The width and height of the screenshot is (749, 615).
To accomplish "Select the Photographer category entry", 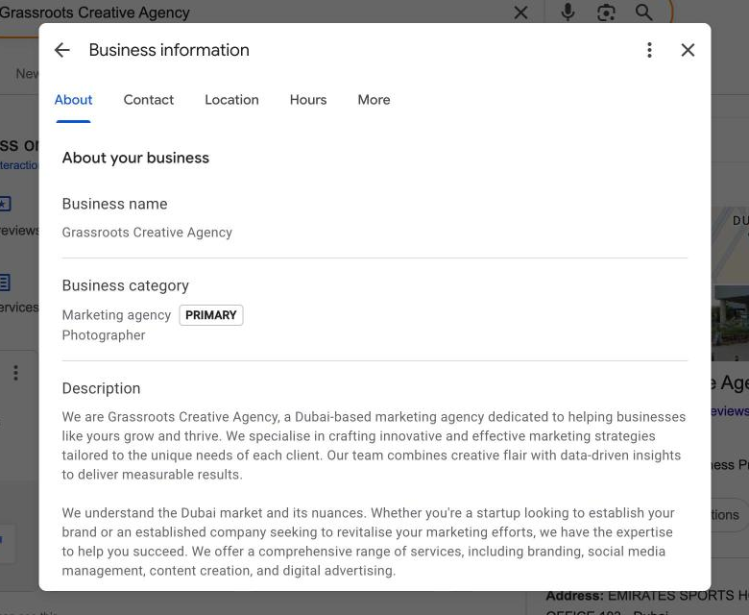I will pyautogui.click(x=104, y=335).
